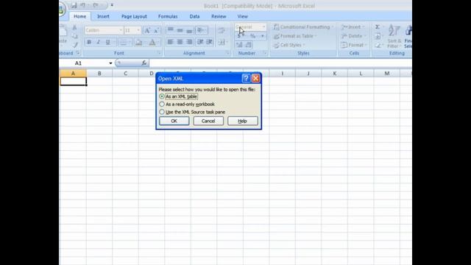Viewport: 471px width, 265px height.
Task: Open the Data ribbon tab
Action: coord(194,16)
